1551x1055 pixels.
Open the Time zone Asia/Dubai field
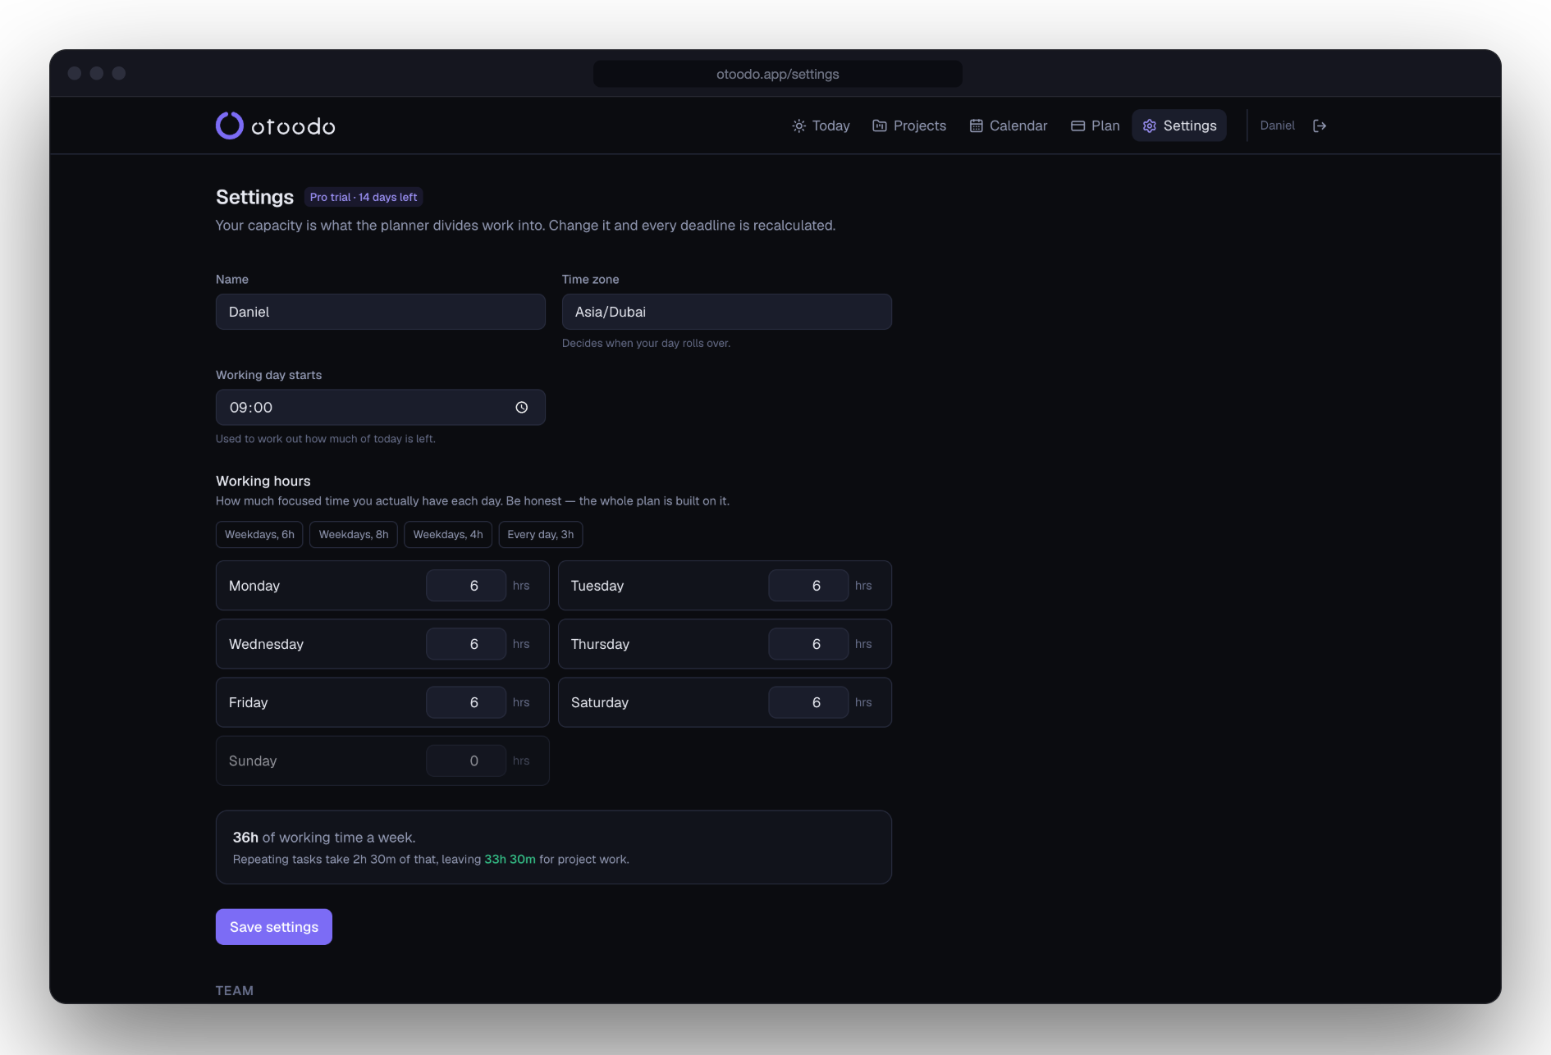[x=727, y=312]
